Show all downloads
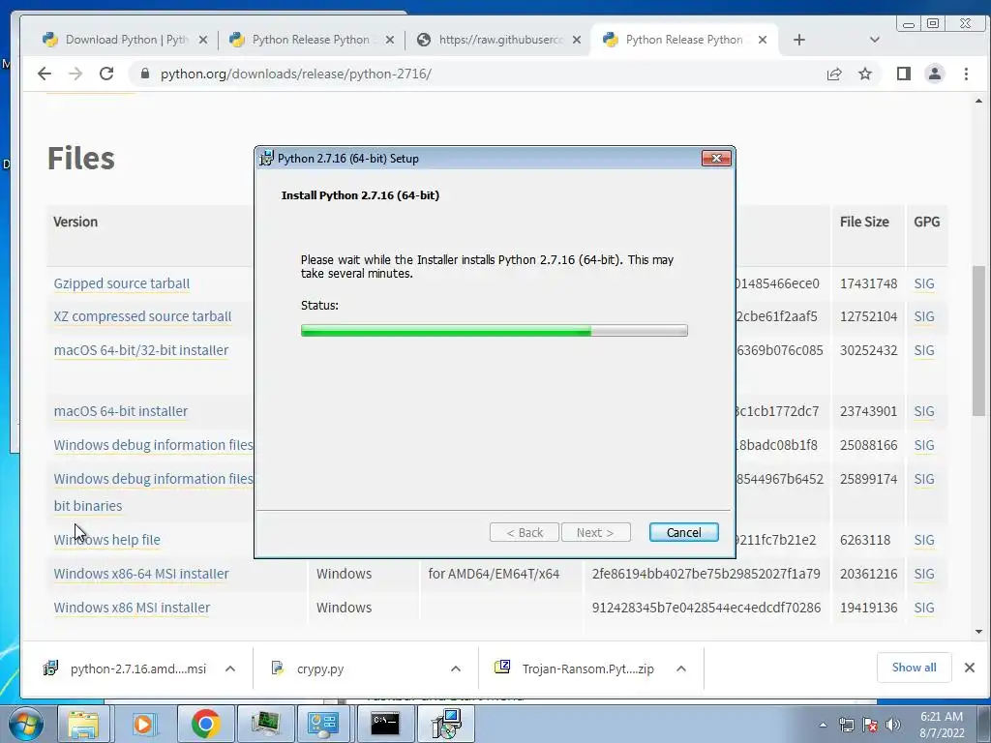The height and width of the screenshot is (743, 991). (x=914, y=668)
